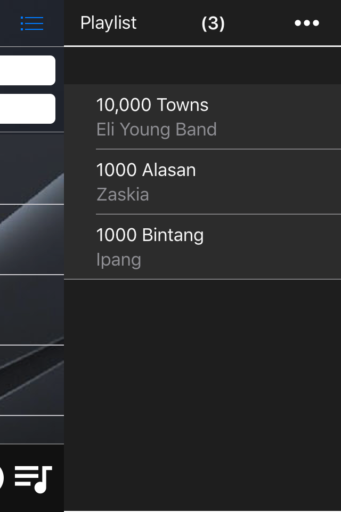The height and width of the screenshot is (512, 341).
Task: Click the lower white field in left panel
Action: [28, 109]
